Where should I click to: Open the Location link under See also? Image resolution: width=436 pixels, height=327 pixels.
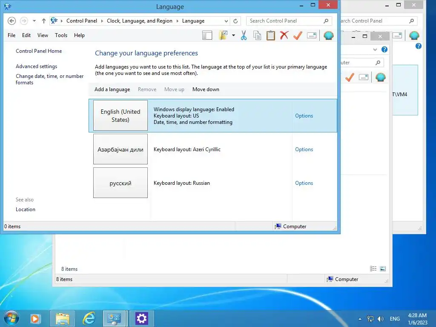(x=25, y=209)
